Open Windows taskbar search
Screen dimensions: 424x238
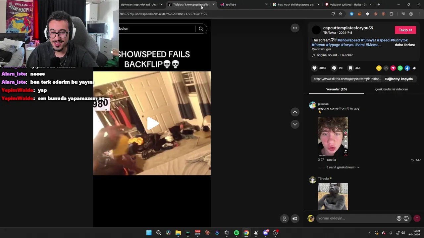click(x=159, y=233)
